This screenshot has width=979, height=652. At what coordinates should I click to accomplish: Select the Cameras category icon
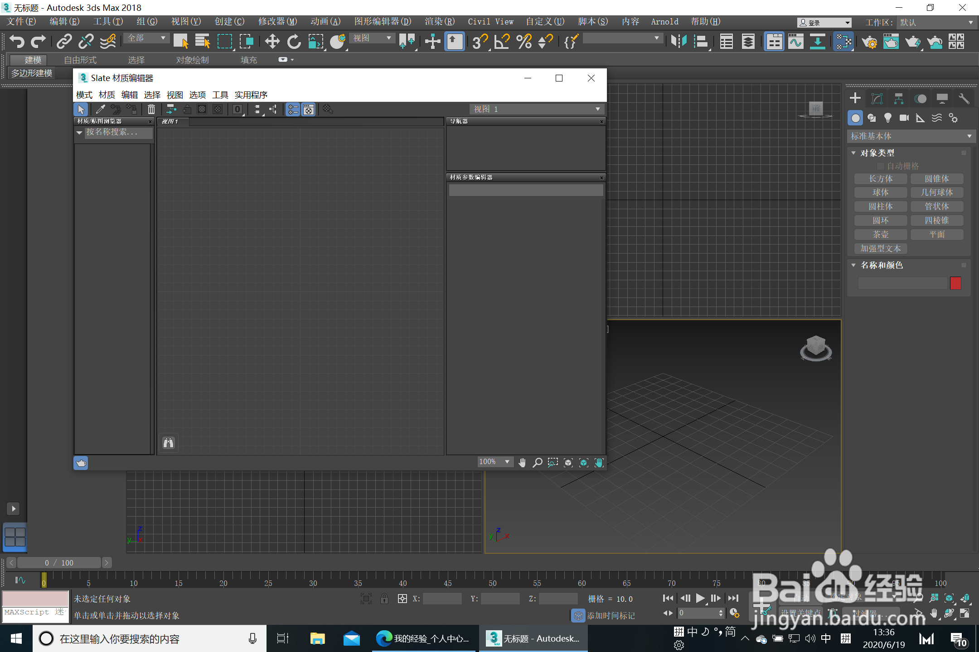(904, 118)
